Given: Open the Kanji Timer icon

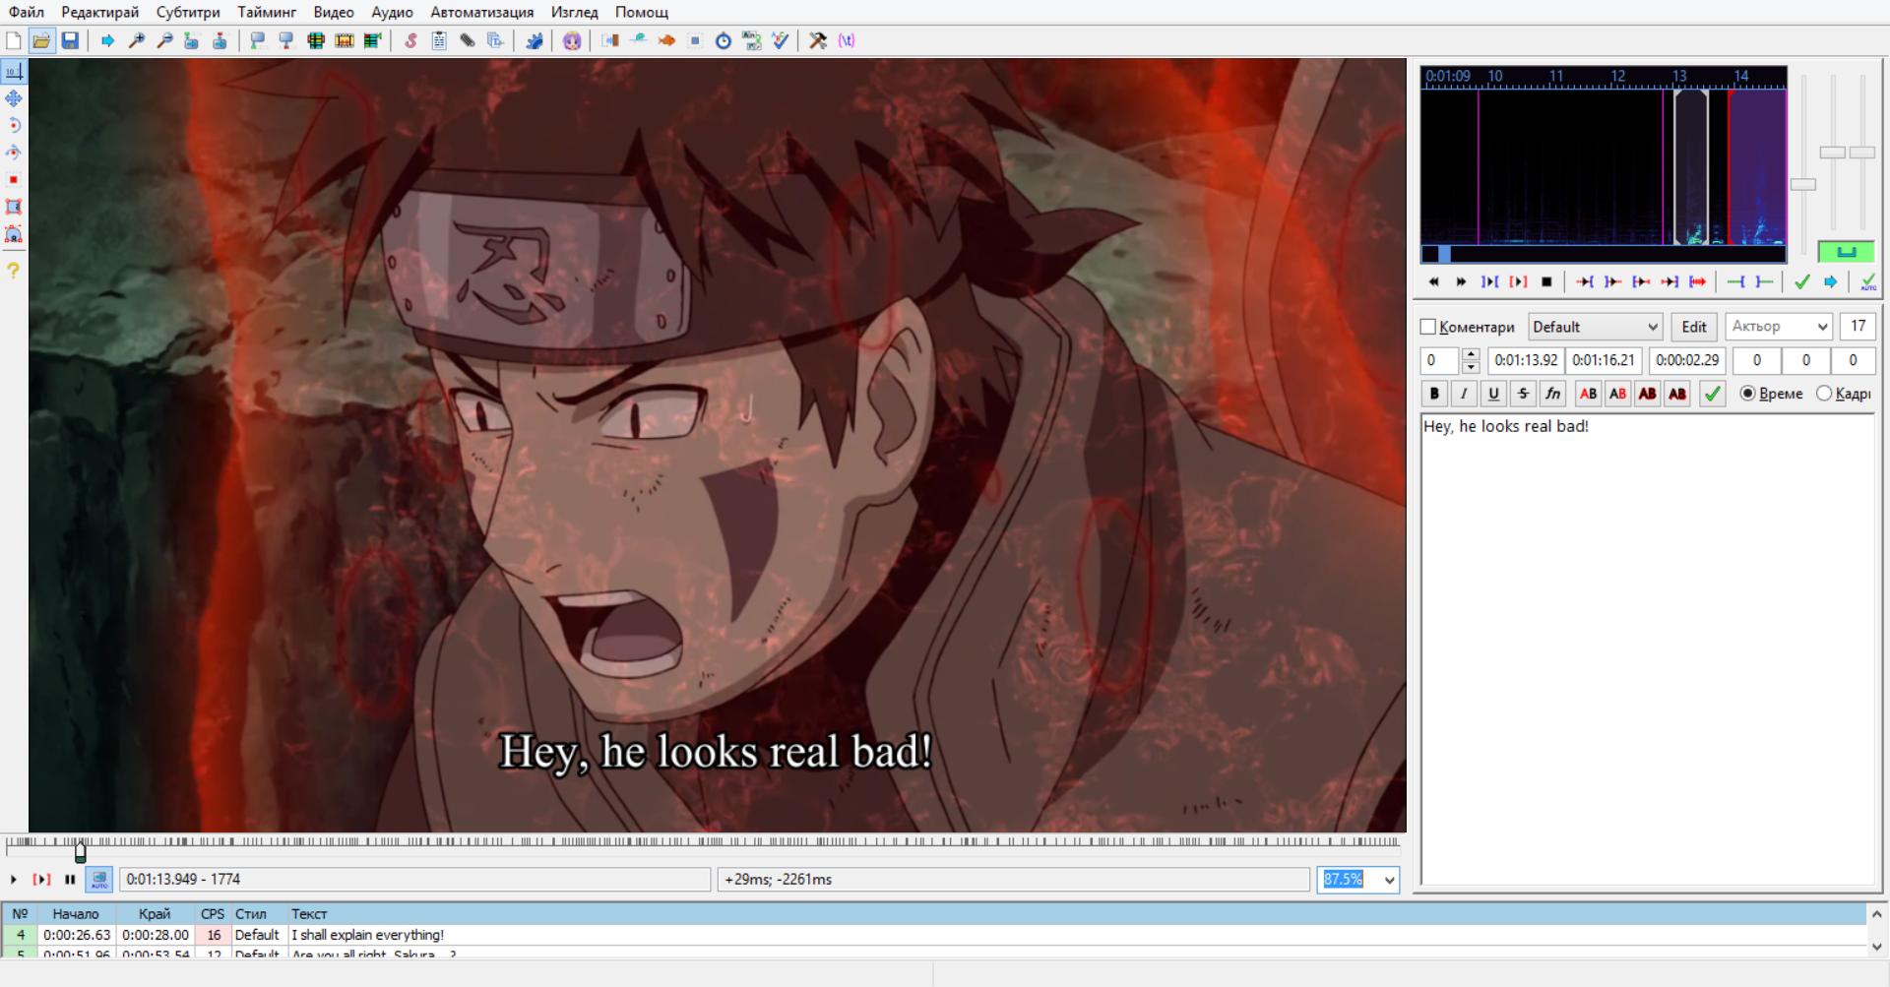Looking at the screenshot, I should tap(752, 40).
